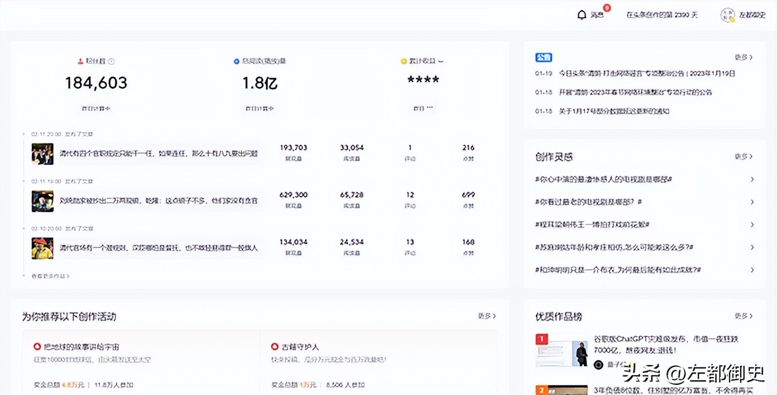
Task: Open the 消息 notification bell icon
Action: 583,14
